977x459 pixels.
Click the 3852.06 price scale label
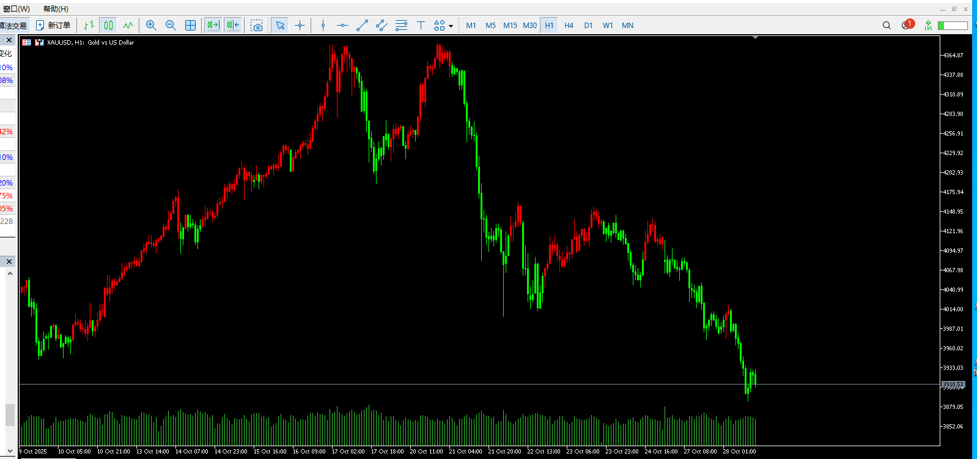pyautogui.click(x=953, y=426)
